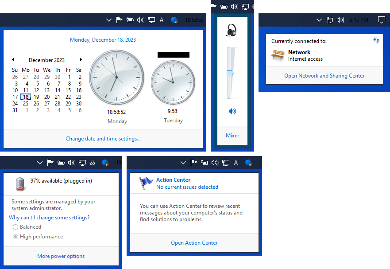Select the Balanced power plan
390x269 pixels.
(x=15, y=227)
